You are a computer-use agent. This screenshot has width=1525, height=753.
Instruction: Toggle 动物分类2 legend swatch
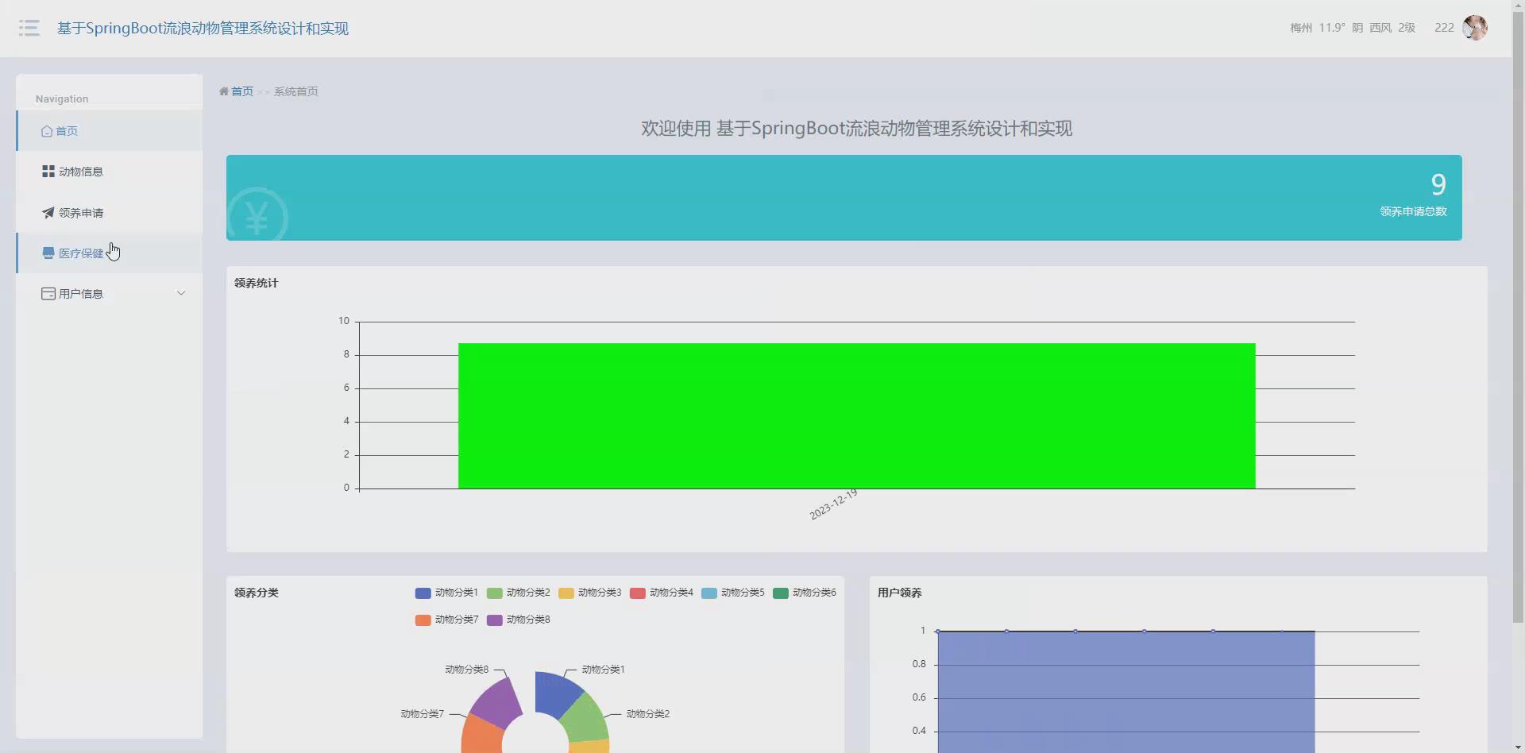(x=494, y=593)
